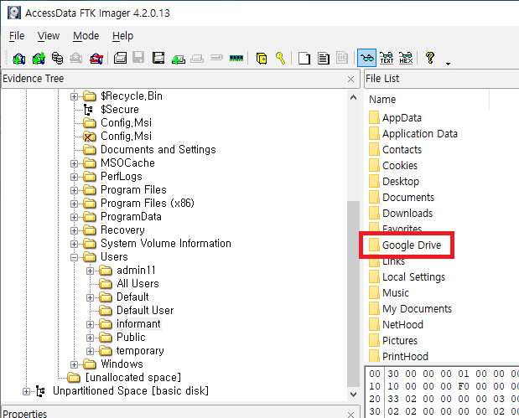Click the blank page Export Files icon

tap(304, 58)
